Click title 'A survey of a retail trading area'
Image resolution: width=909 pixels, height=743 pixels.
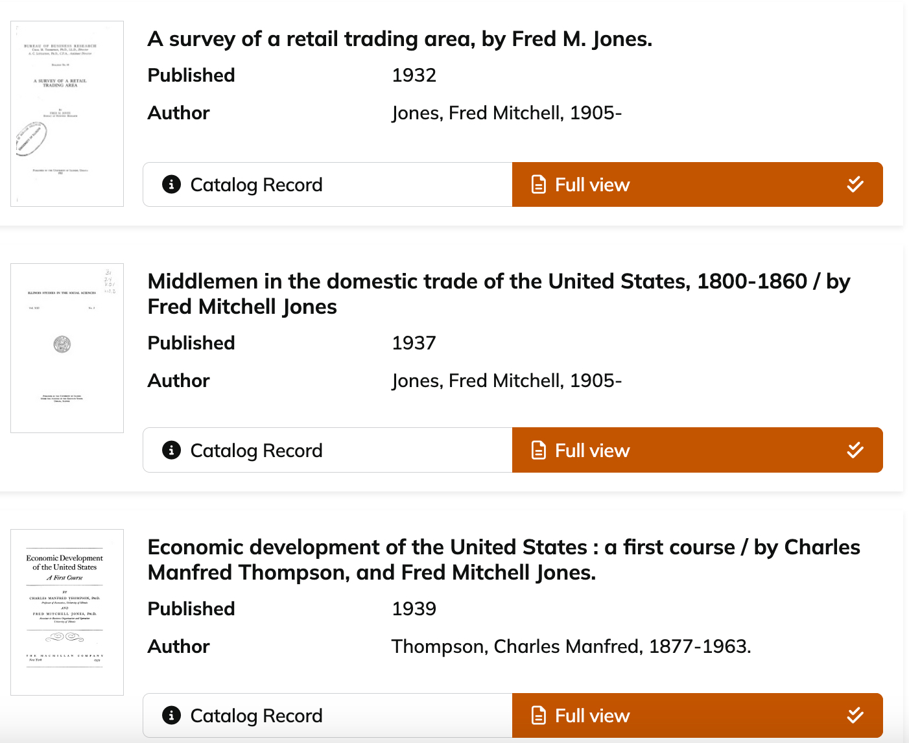[399, 39]
